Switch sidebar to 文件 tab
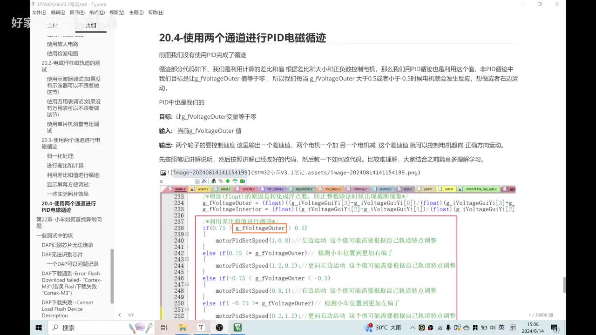 pyautogui.click(x=52, y=25)
